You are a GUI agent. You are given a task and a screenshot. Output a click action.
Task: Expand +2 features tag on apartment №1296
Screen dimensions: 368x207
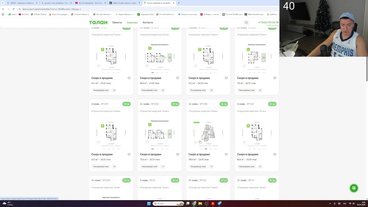pyautogui.click(x=211, y=166)
